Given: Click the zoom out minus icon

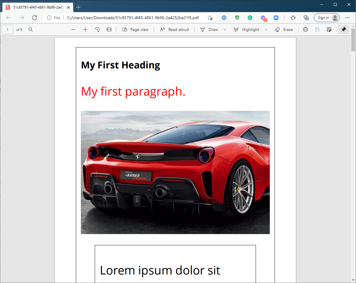Looking at the screenshot, I should (x=74, y=29).
